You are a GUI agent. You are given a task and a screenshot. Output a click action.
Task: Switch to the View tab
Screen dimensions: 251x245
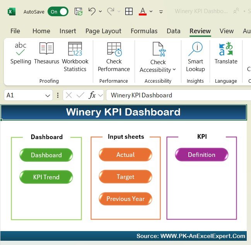(x=227, y=31)
